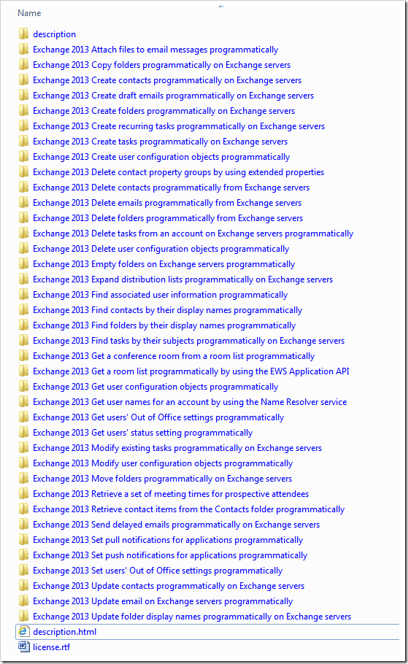This screenshot has height=664, width=408.
Task: Click folder icon beside Create draft emails
Action: [x=24, y=95]
